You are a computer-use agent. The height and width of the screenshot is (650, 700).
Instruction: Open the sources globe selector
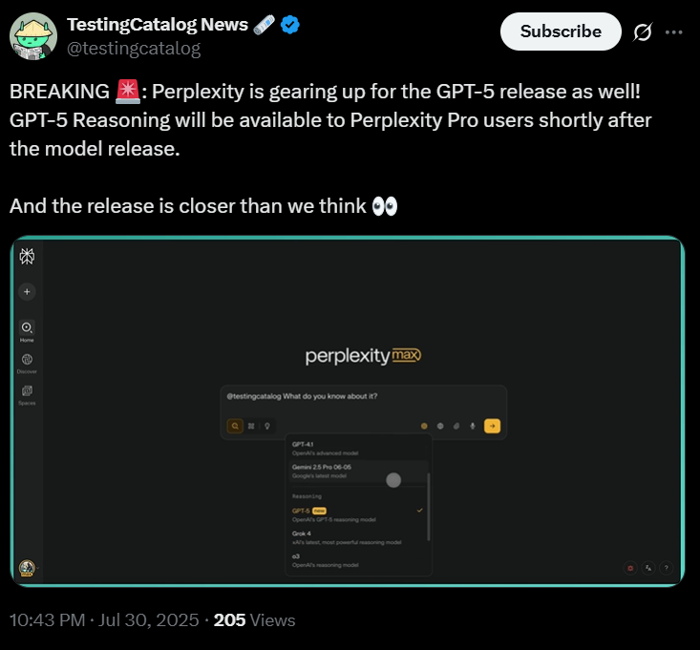pos(440,427)
